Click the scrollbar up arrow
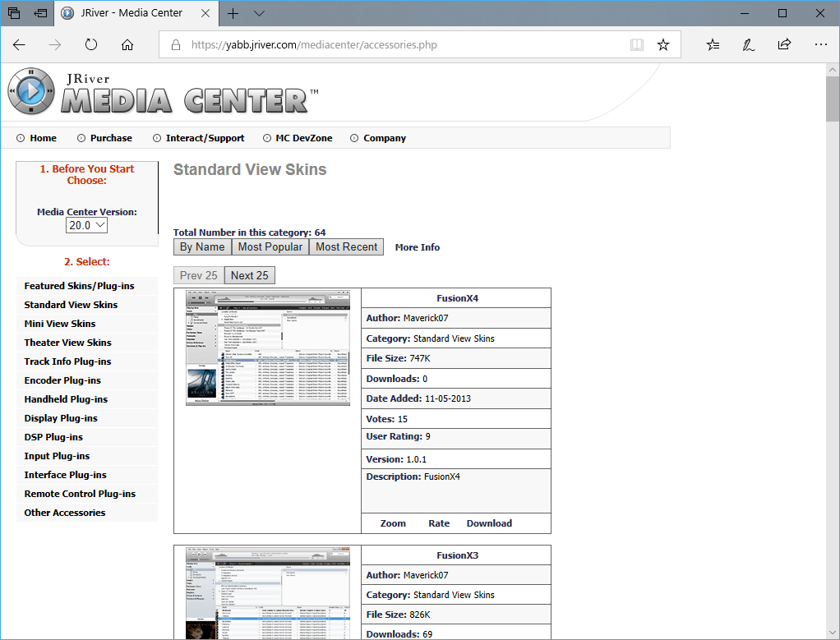The height and width of the screenshot is (640, 840). click(833, 70)
